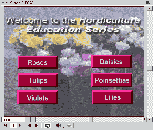Open the zoom percentage dropdown

[x=28, y=120]
